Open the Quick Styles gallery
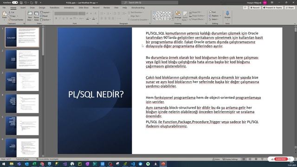 185,16
